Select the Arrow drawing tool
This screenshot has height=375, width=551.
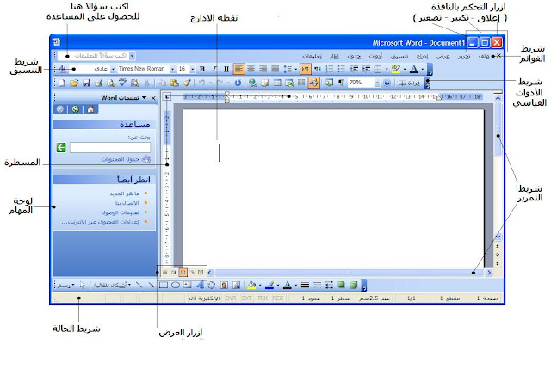tap(151, 285)
